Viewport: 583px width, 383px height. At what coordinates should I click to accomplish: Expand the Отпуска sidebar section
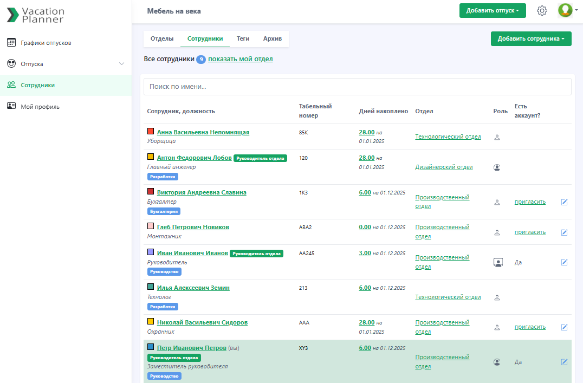pos(121,64)
